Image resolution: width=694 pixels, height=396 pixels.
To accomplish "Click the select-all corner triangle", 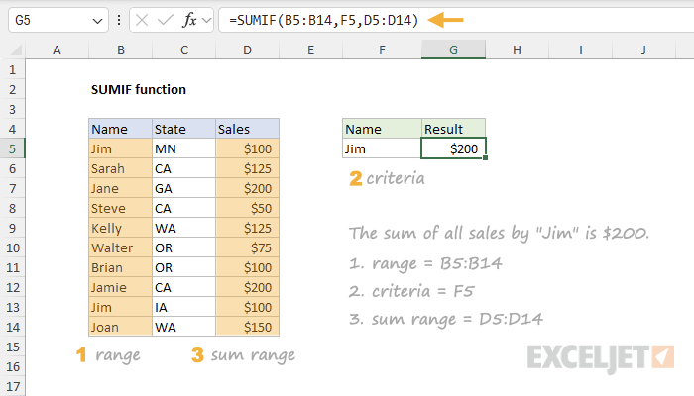I will pos(16,49).
